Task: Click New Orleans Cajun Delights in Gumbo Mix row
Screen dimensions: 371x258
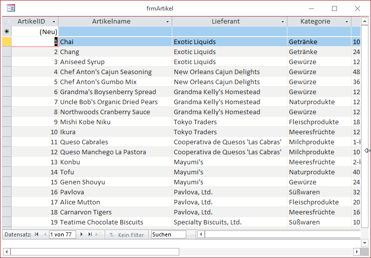Action: click(229, 82)
